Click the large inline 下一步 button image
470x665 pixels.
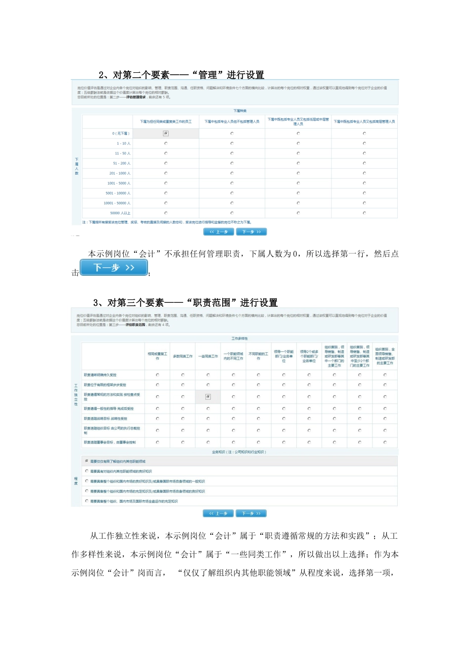click(114, 268)
